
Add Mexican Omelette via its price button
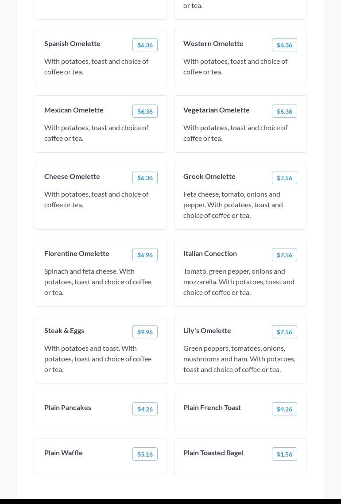(x=145, y=111)
